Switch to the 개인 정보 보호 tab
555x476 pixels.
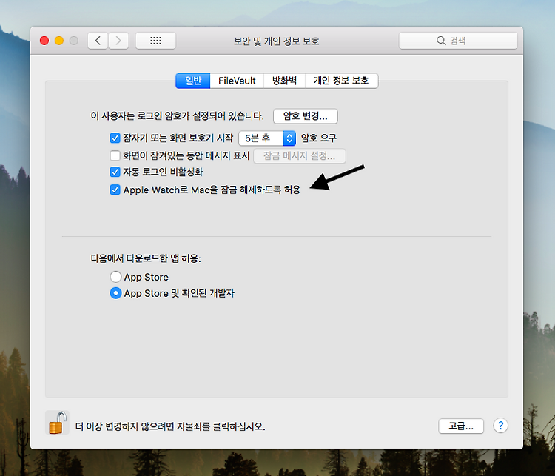coord(341,81)
